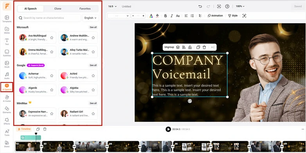Click the undo arrow

pyautogui.click(x=200, y=6)
